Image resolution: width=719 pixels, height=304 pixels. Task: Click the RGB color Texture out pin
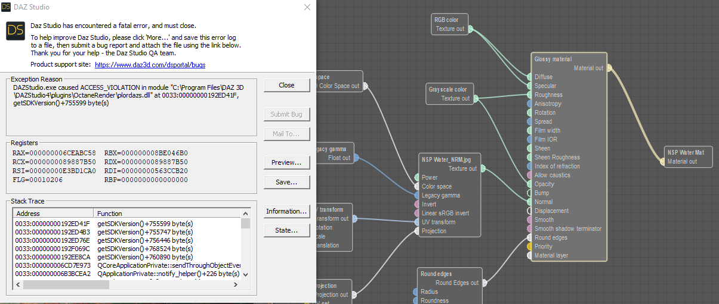(x=470, y=29)
